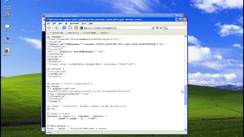Close the front Firefox window
The width and height of the screenshot is (244, 137).
tap(185, 19)
